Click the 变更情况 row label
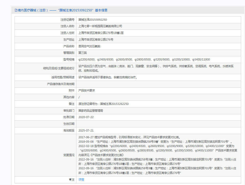 click(x=69, y=155)
